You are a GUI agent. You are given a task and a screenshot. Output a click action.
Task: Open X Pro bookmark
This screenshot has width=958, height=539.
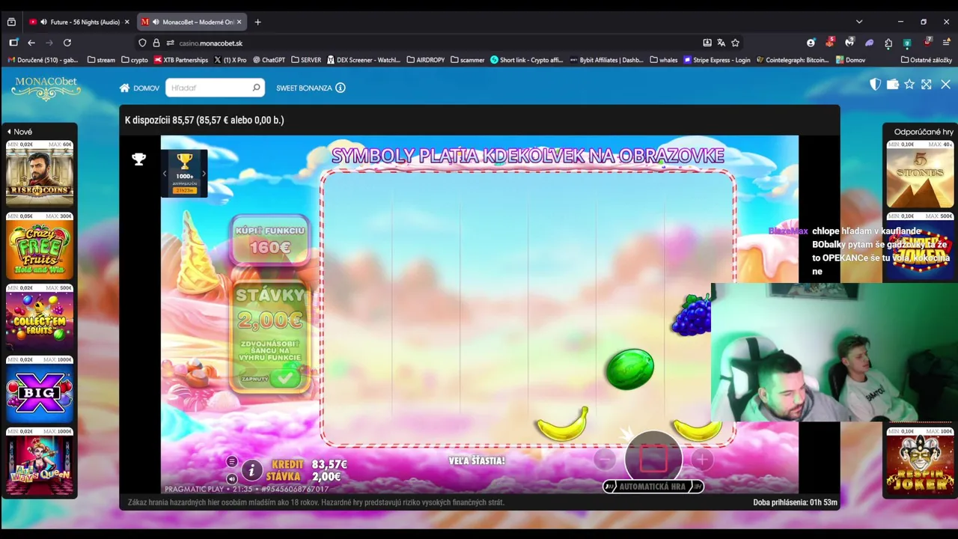point(231,60)
